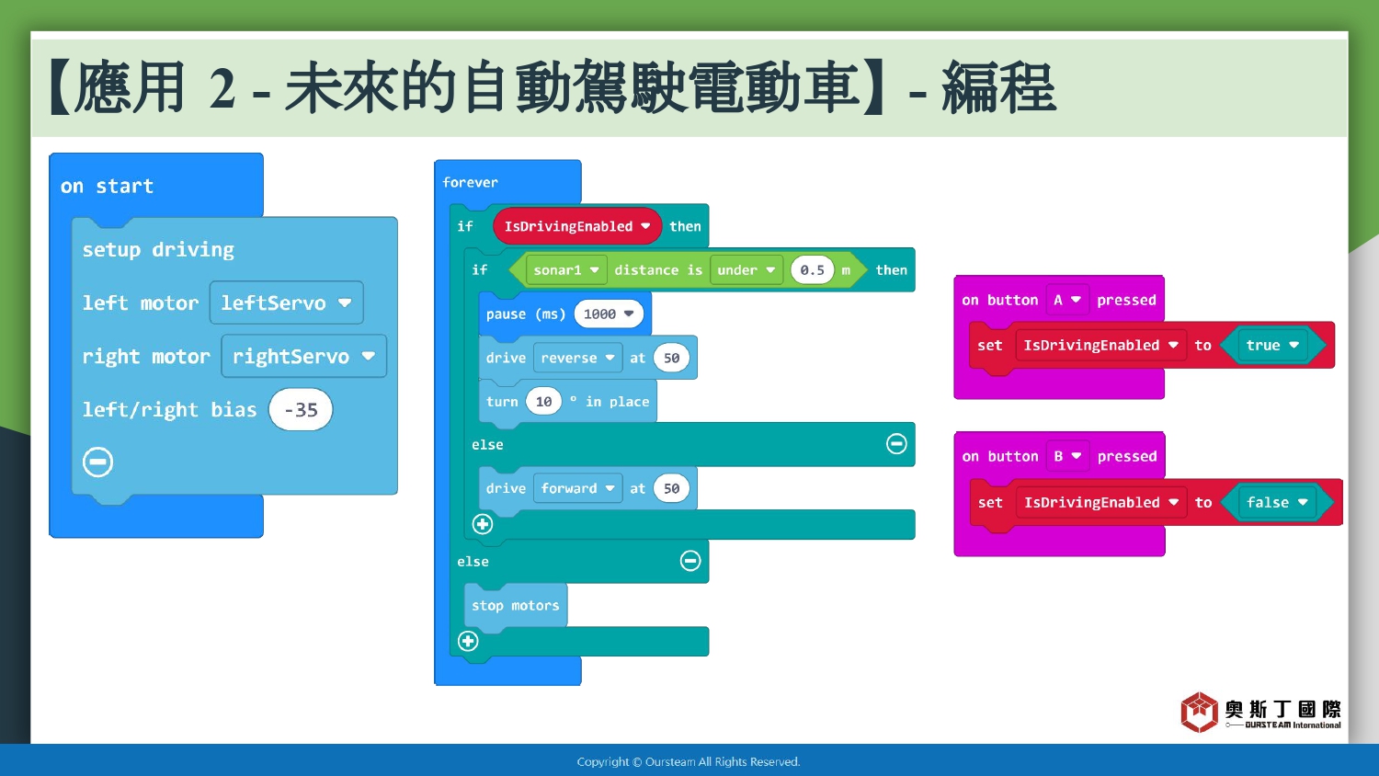Click the sonar distance value 0.5
This screenshot has width=1379, height=776.
[x=812, y=270]
